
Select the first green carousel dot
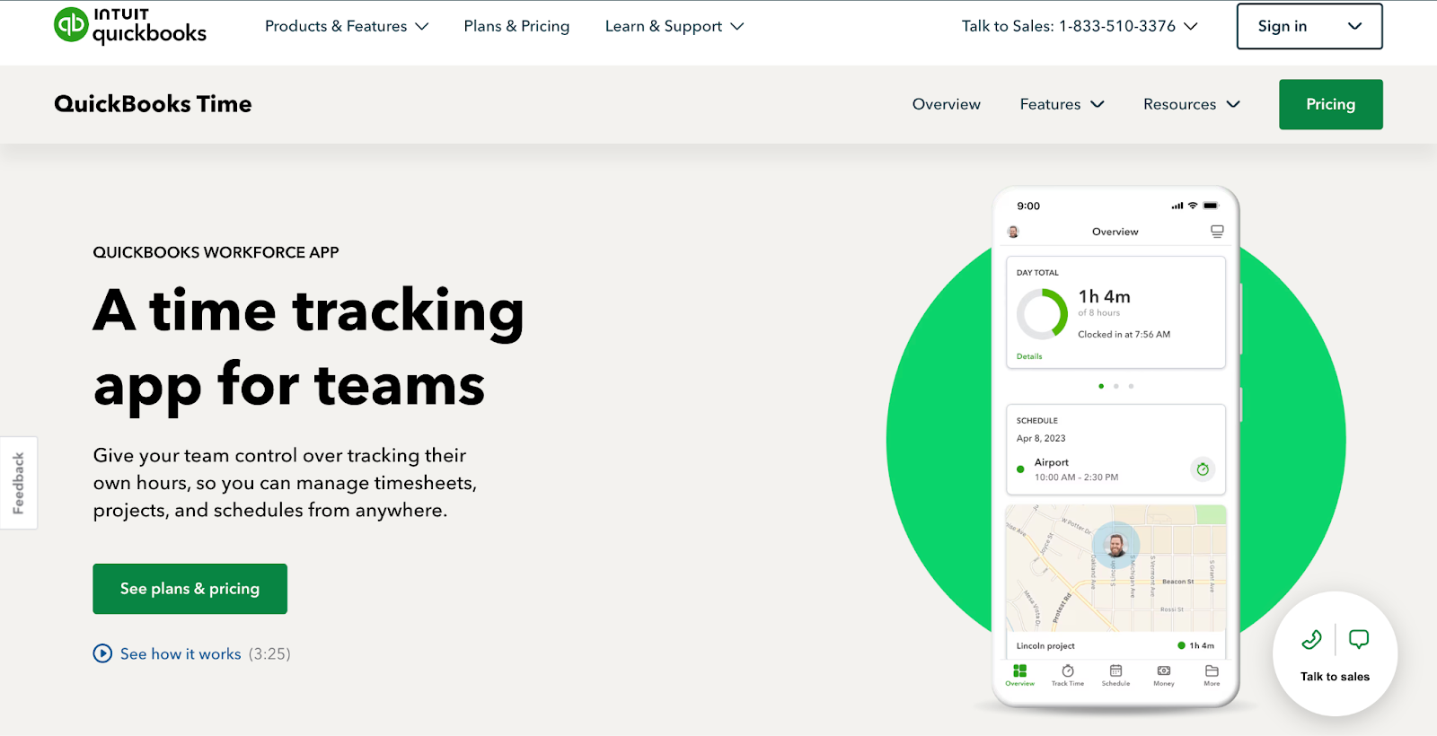pos(1101,386)
